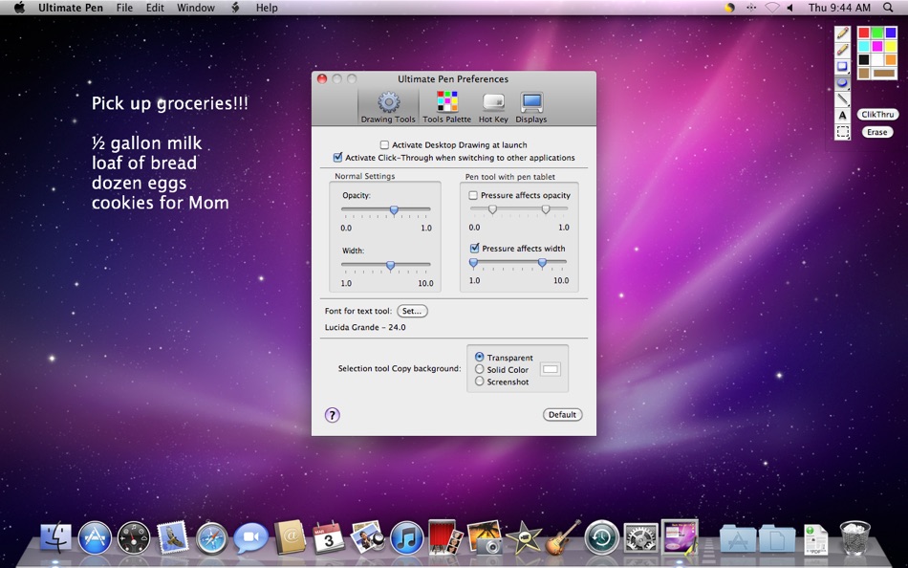Switch to the Tools Palette pane

point(446,107)
